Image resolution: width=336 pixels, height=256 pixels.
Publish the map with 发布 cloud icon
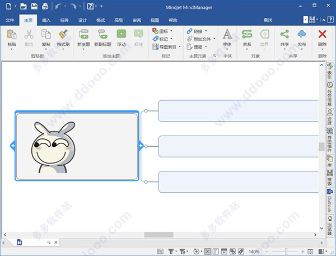pos(302,34)
